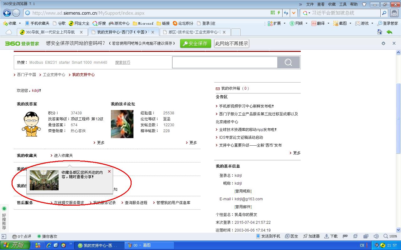Open the Windows 开始 start button
The image size is (401, 250).
[x=15, y=245]
